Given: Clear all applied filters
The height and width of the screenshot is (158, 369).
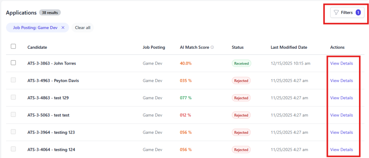Looking at the screenshot, I should (83, 27).
